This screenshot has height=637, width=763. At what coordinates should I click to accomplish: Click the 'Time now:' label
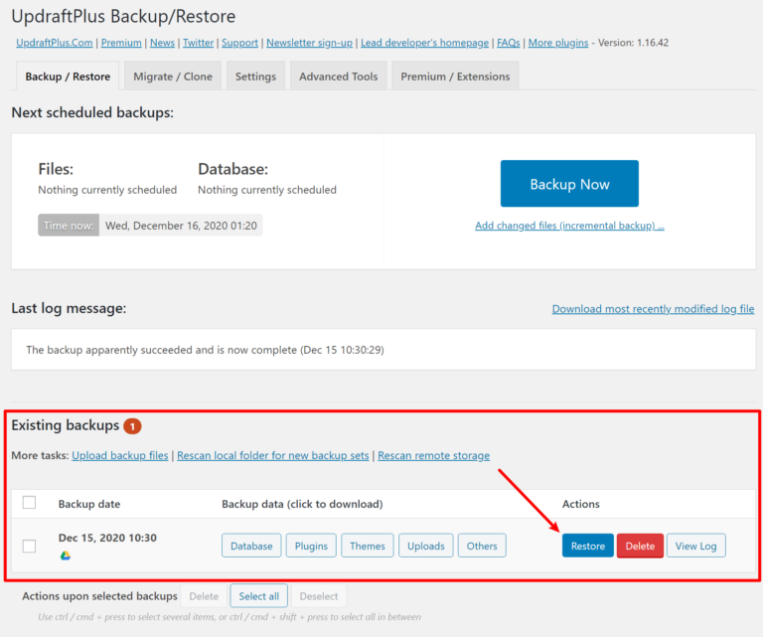[x=69, y=226]
